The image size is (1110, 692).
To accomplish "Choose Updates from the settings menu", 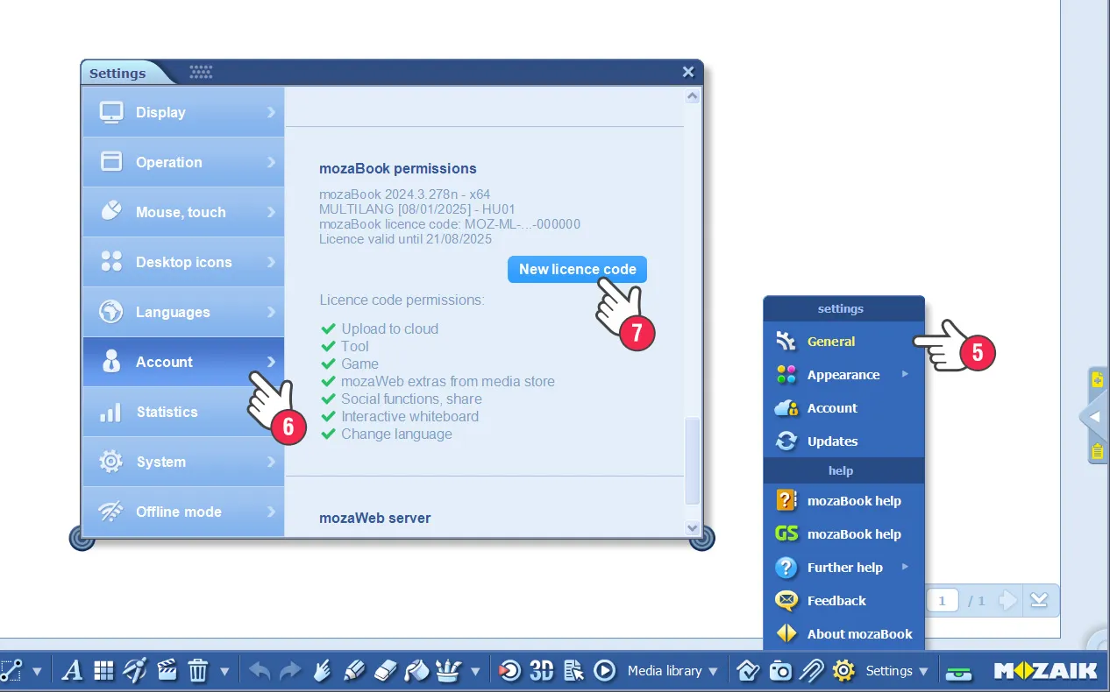I will (832, 441).
